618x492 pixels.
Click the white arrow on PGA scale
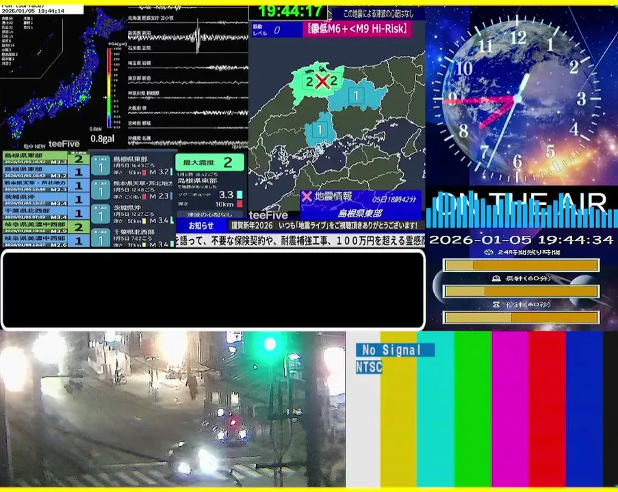coord(105,97)
